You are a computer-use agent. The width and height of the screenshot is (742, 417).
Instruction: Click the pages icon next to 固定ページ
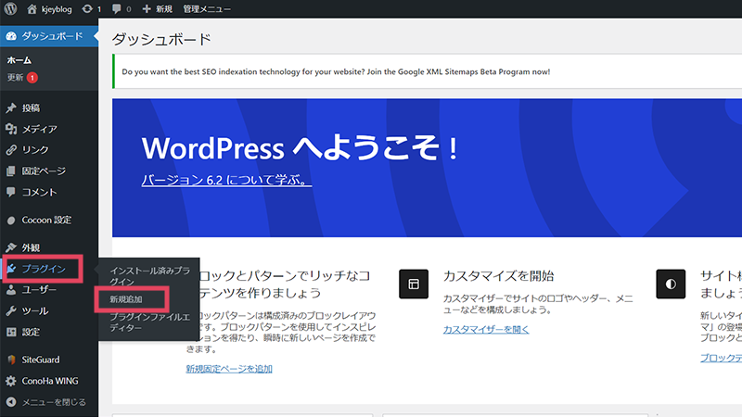click(11, 171)
